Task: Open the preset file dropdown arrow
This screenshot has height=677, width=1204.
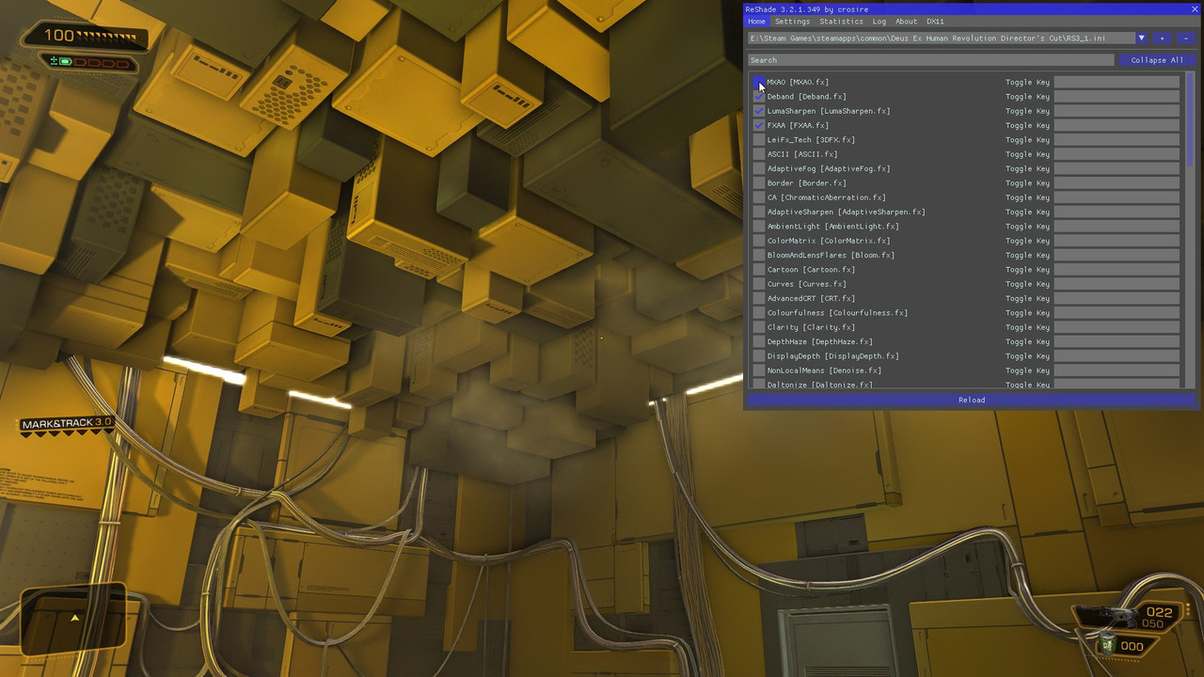Action: point(1141,39)
